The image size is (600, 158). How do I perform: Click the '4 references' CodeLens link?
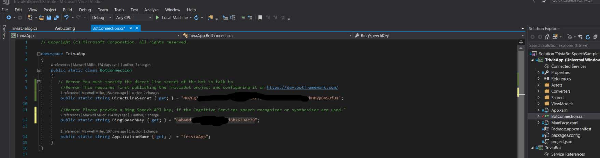point(60,65)
